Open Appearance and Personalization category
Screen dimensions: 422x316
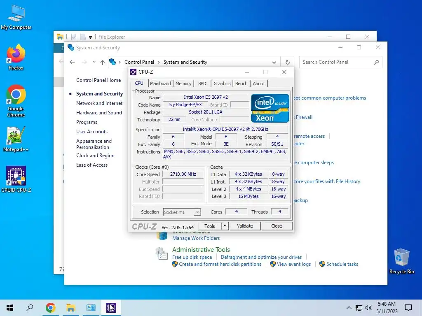tap(94, 144)
